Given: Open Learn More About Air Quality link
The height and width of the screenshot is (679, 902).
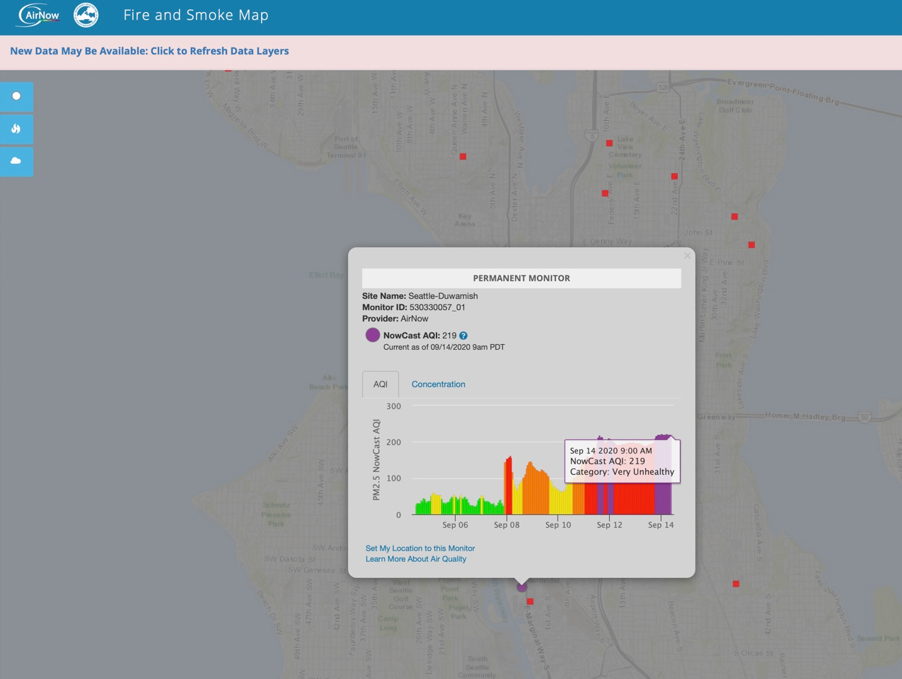Looking at the screenshot, I should (x=416, y=559).
